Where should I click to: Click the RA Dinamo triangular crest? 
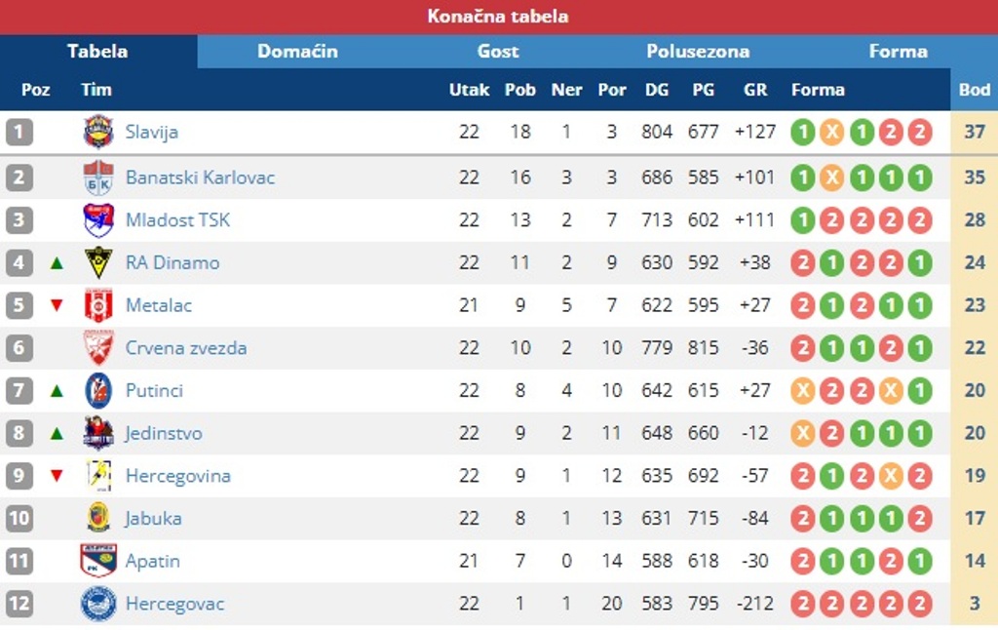click(x=98, y=262)
